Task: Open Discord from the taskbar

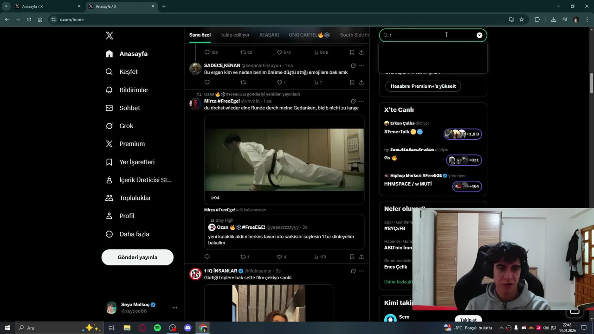Action: tap(188, 328)
